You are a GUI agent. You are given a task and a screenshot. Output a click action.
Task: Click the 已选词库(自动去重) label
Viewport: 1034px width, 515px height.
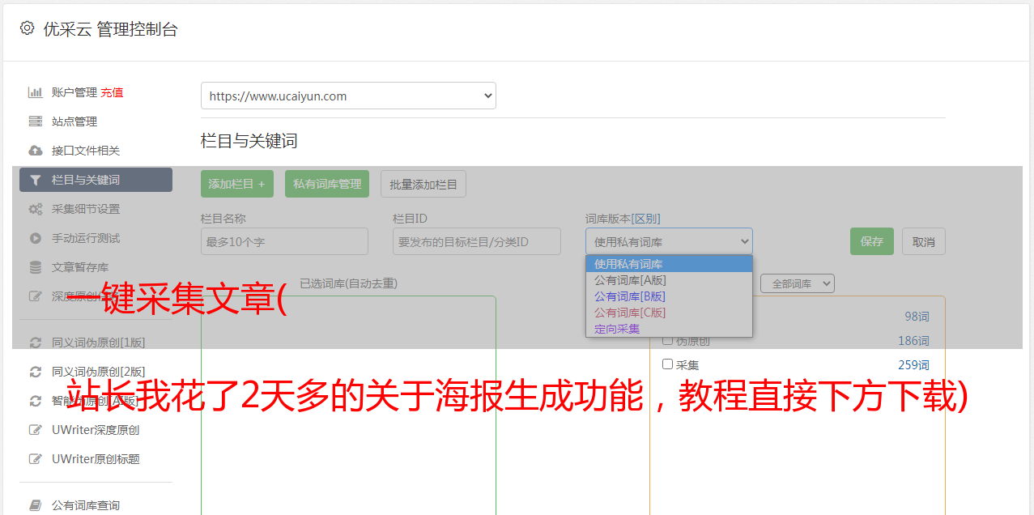(x=348, y=283)
